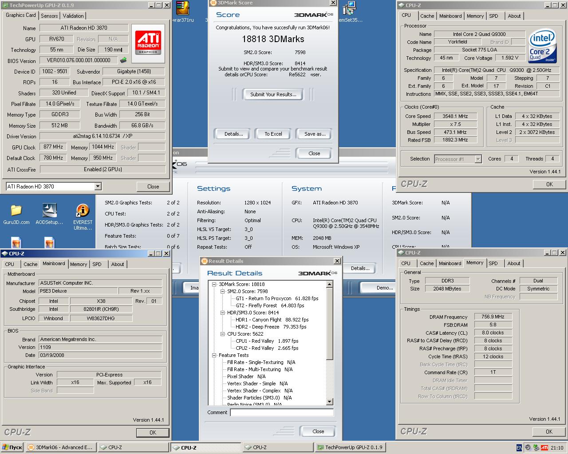
Task: Close the 3DMark Score dialog via Close button
Action: (x=314, y=153)
